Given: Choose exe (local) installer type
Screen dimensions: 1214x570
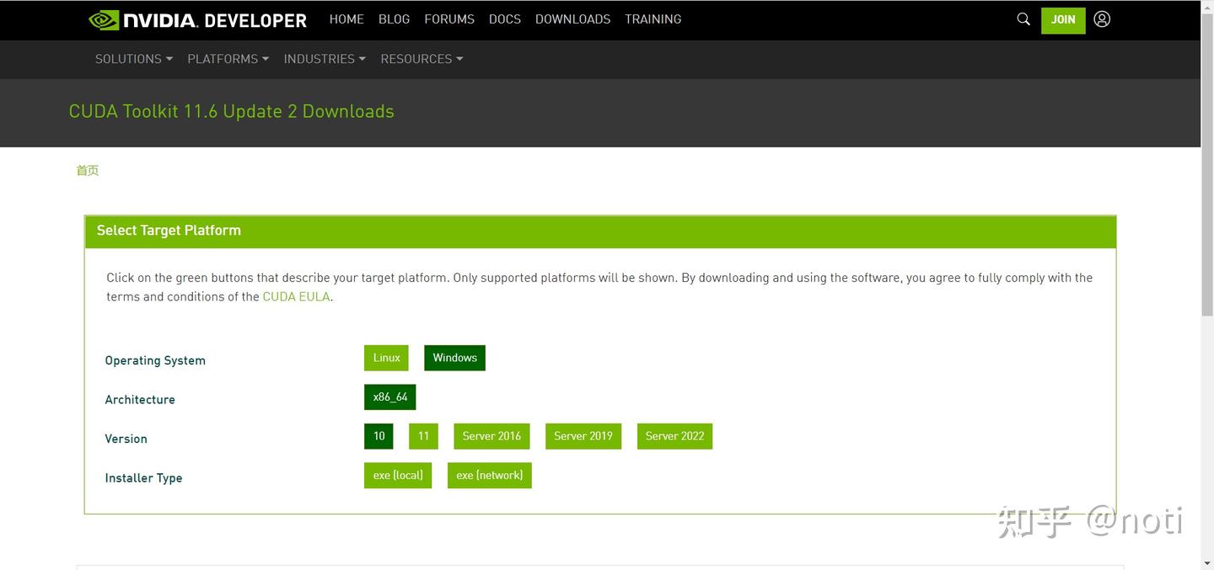Looking at the screenshot, I should (x=398, y=476).
